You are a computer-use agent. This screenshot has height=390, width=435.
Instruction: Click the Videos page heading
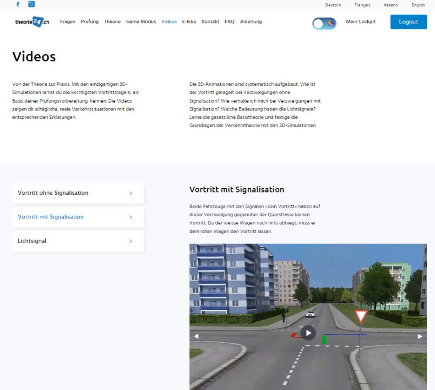[x=34, y=57]
